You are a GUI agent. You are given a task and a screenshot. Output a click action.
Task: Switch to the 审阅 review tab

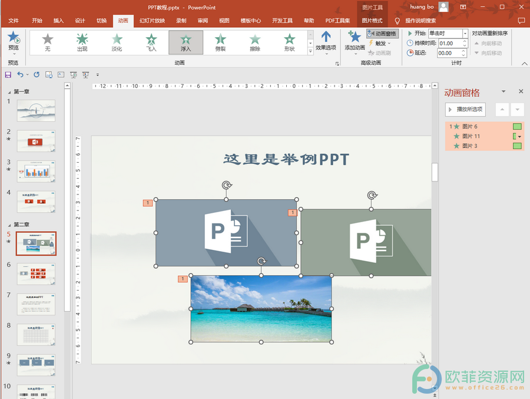pyautogui.click(x=203, y=21)
